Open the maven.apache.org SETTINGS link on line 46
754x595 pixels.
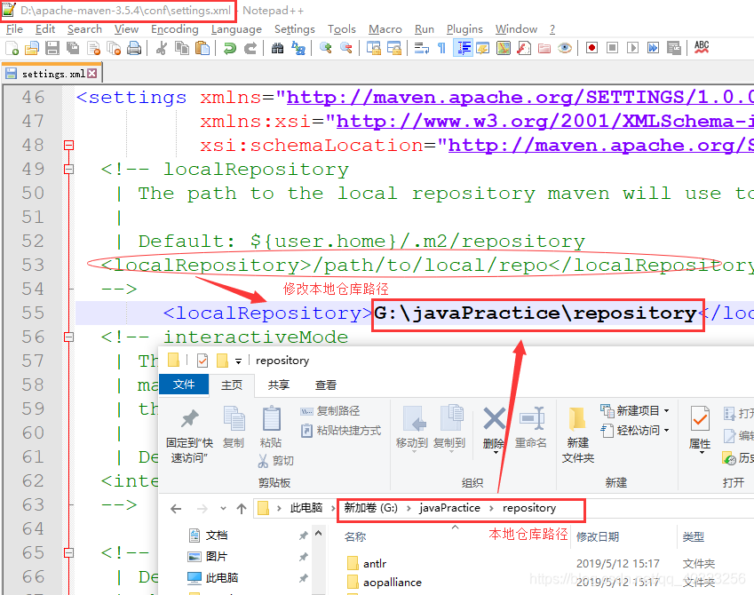tap(520, 98)
